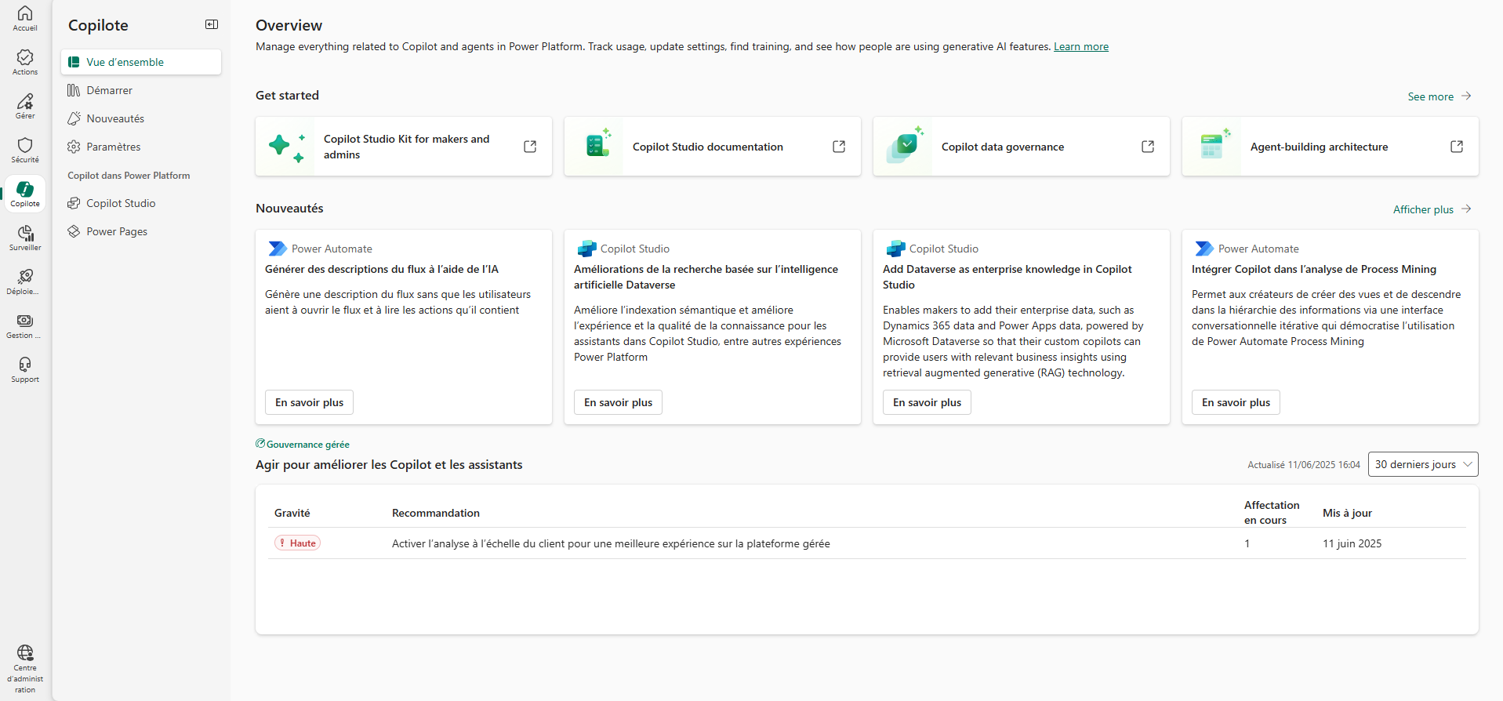Click the Mis à jour column header
1503x701 pixels.
(x=1347, y=513)
